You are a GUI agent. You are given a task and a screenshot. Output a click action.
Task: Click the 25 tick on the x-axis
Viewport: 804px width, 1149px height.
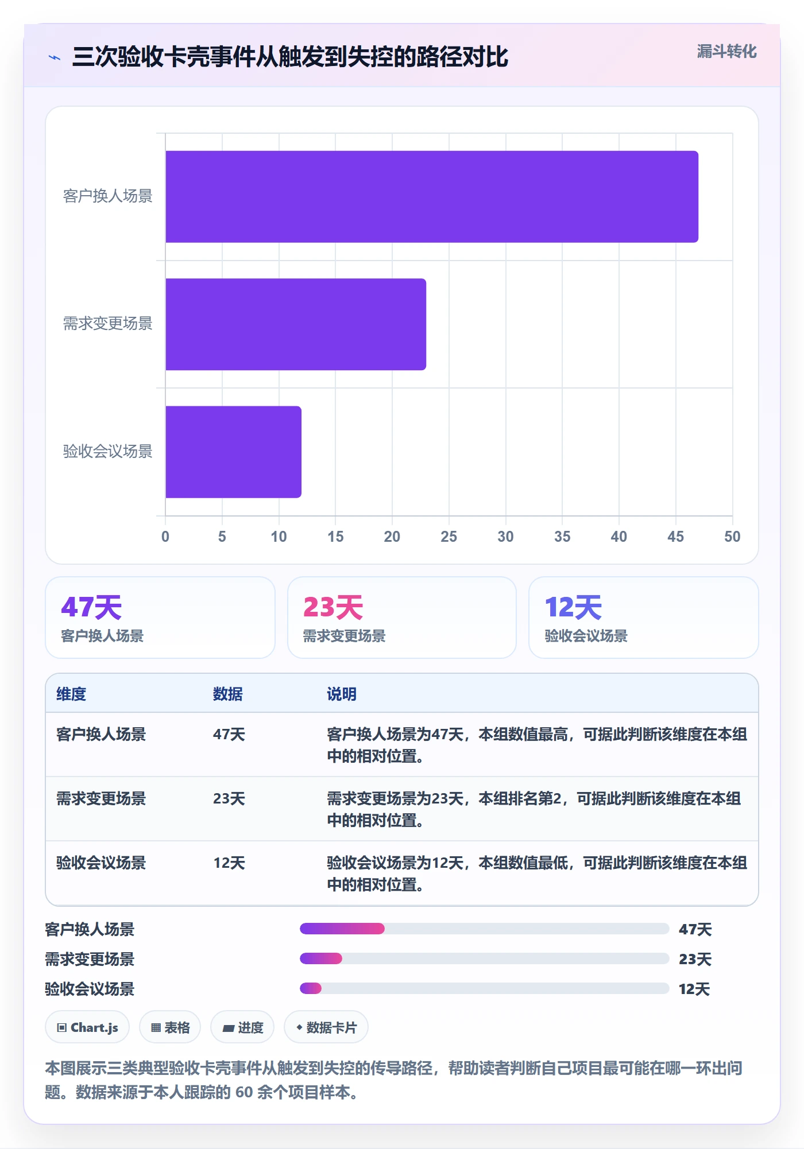click(449, 537)
